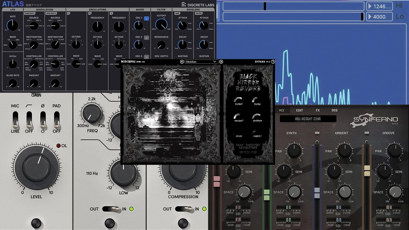Click the LOW EQ knob at 110 Hz

(124, 173)
